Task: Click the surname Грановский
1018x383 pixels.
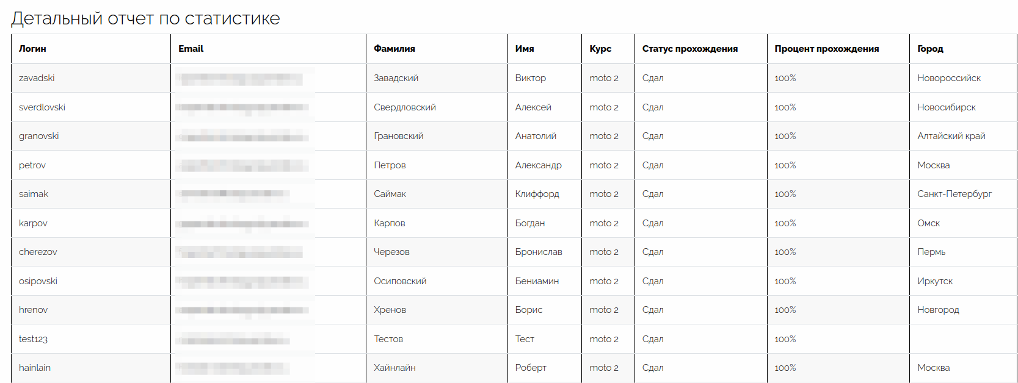Action: [398, 136]
